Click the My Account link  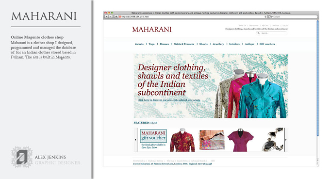coord(254,25)
